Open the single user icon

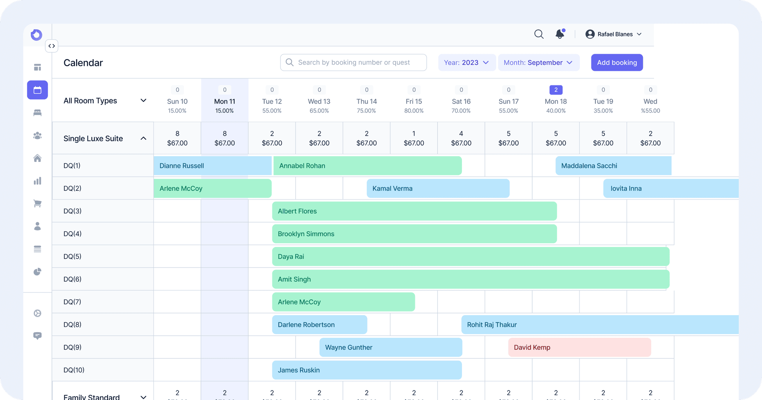[37, 226]
